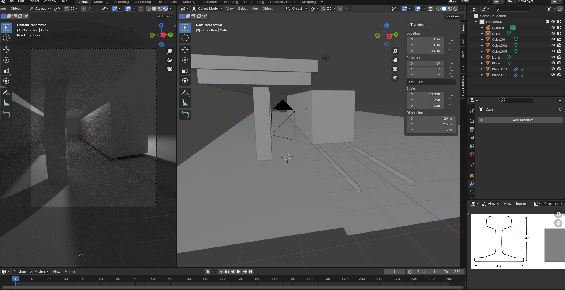Select the Move tool in right viewport
Image resolution: width=565 pixels, height=290 pixels.
185,49
